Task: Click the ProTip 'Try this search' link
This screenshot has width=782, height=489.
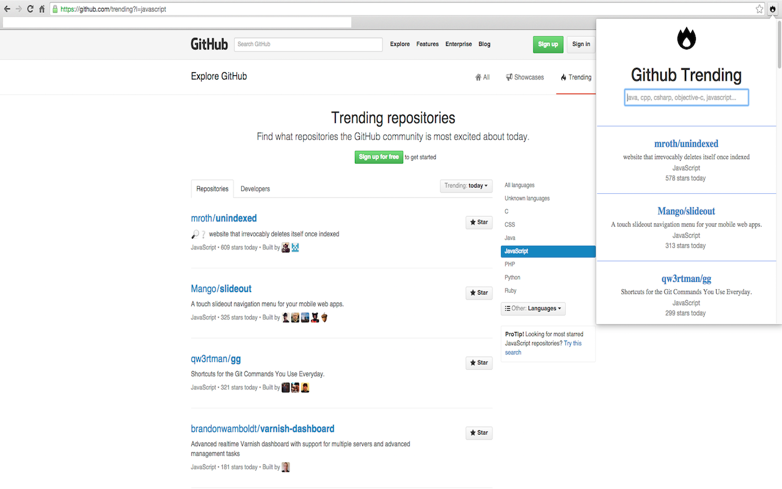Action: click(544, 348)
